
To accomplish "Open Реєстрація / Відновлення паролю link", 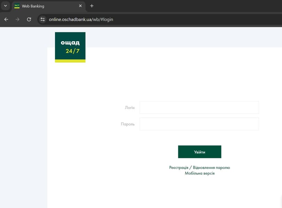I will pyautogui.click(x=199, y=167).
